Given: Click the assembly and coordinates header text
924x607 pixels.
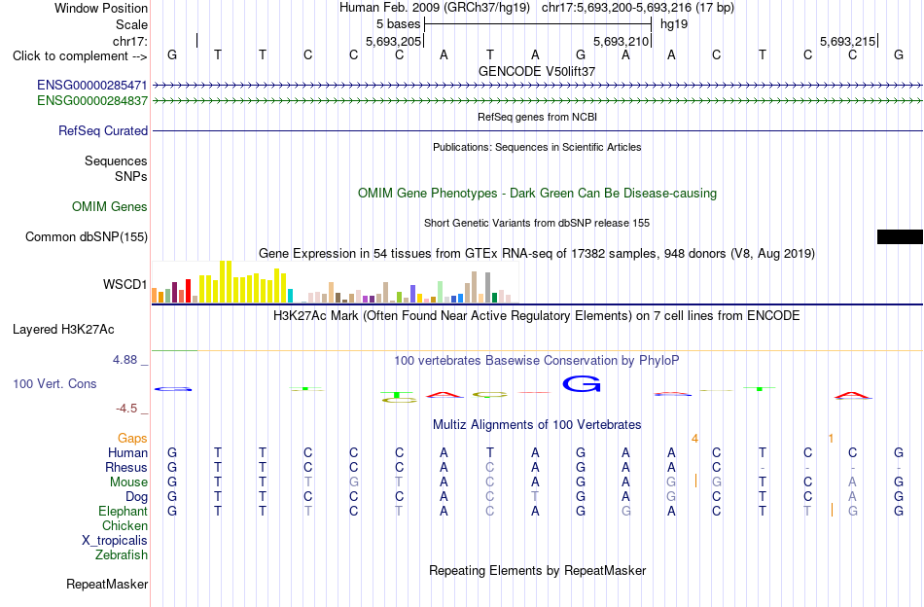Looking at the screenshot, I should pyautogui.click(x=537, y=8).
